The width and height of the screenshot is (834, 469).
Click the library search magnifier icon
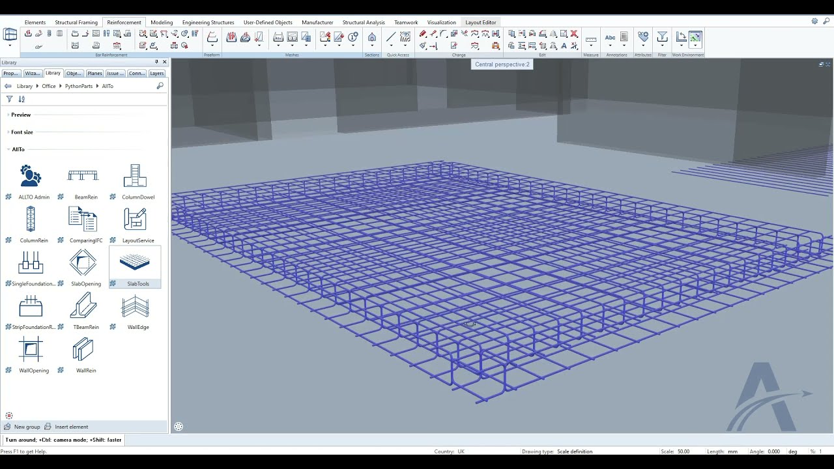(x=160, y=85)
